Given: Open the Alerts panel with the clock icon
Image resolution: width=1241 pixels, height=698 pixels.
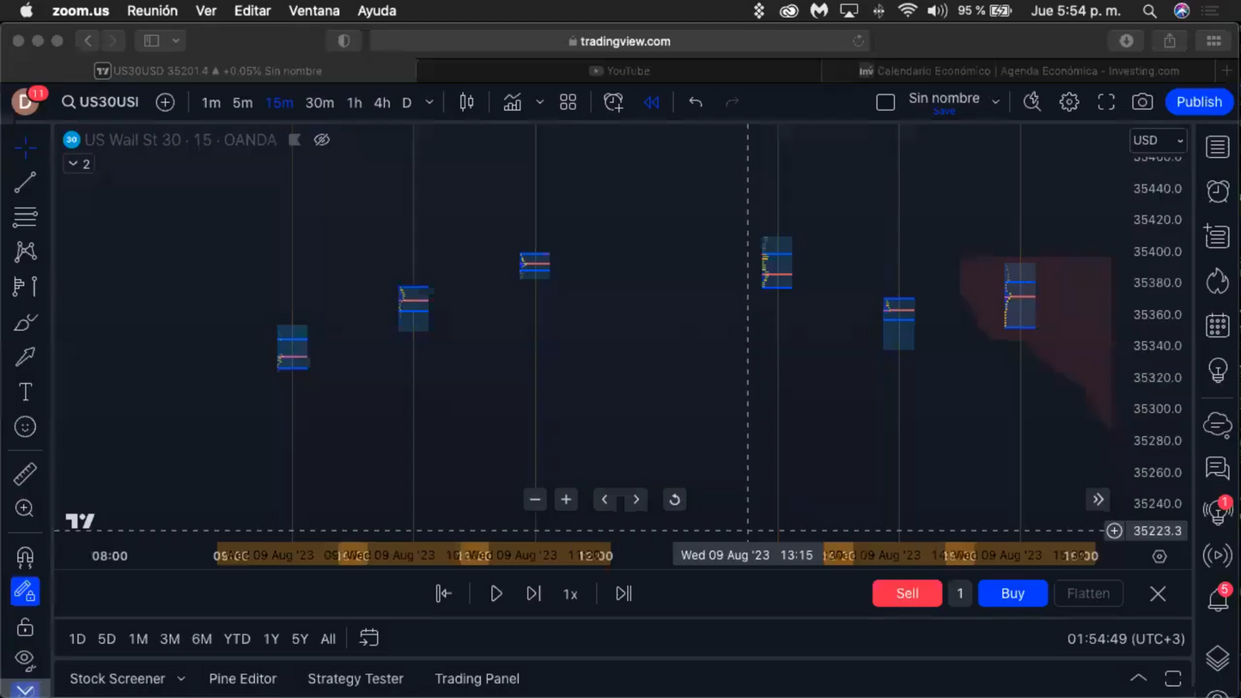Looking at the screenshot, I should tap(1217, 191).
